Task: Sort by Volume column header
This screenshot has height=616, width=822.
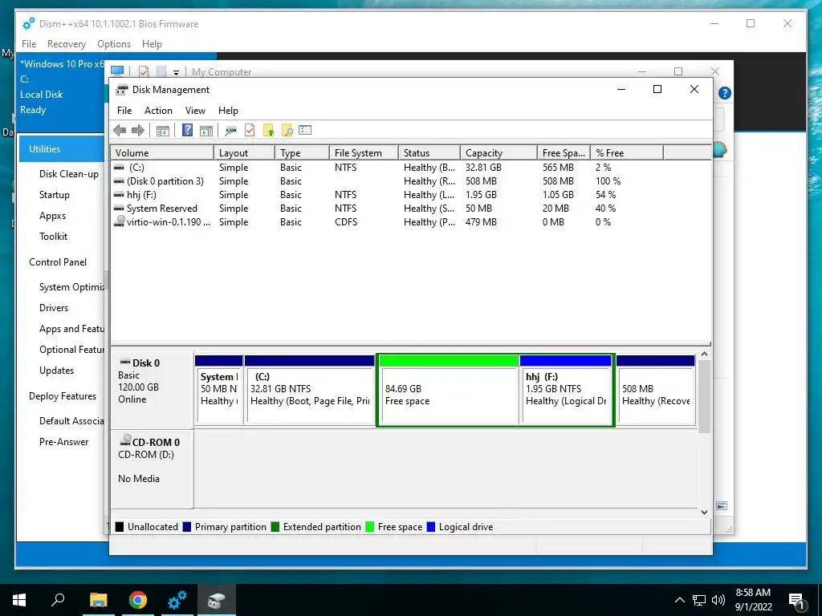Action: click(162, 153)
